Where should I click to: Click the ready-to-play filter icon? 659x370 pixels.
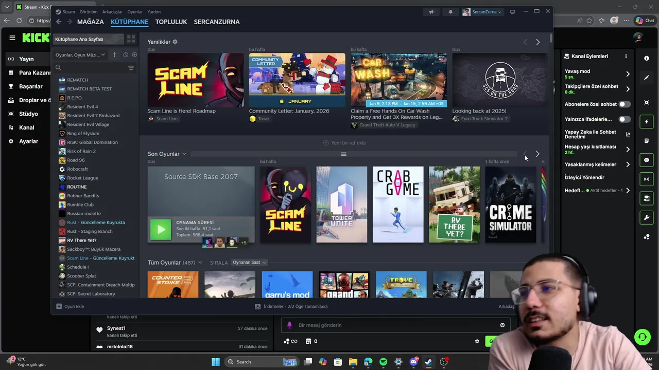coord(134,55)
